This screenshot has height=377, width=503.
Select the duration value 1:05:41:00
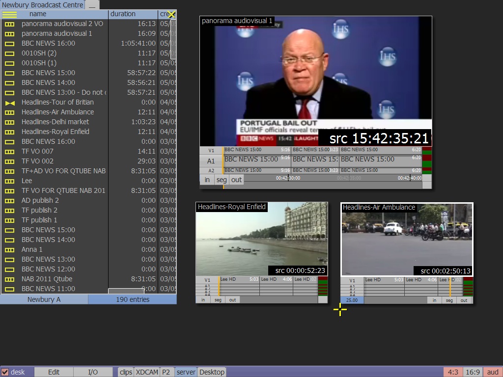(138, 43)
